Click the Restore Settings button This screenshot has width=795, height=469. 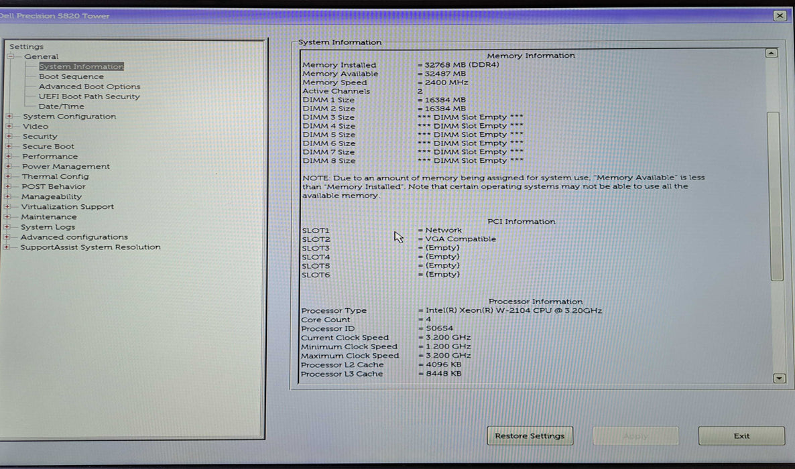[x=530, y=435]
